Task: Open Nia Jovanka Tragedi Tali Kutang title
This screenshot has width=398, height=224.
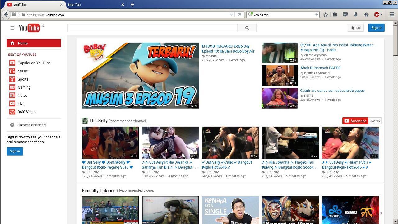Action: (x=290, y=165)
